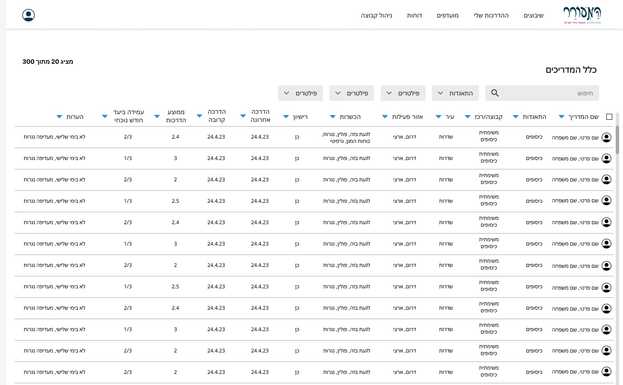The image size is (623, 385).
Task: Click the skills cell containing כוחות המגן, גרפיטי
Action: 346,137
